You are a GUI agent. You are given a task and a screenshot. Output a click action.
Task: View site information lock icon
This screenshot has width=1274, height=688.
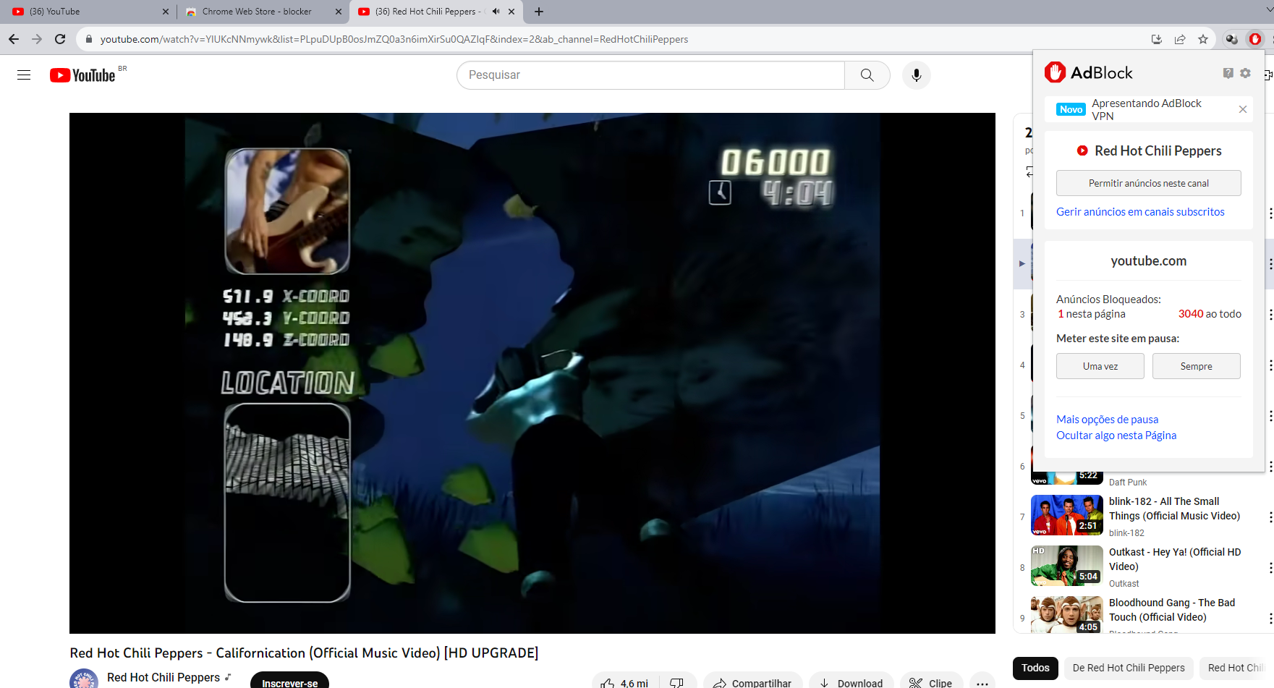pos(89,39)
